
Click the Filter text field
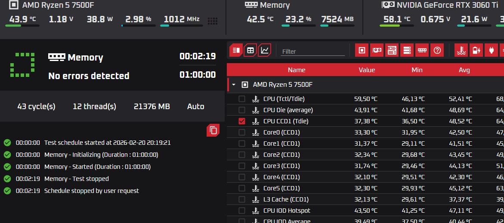coord(313,51)
